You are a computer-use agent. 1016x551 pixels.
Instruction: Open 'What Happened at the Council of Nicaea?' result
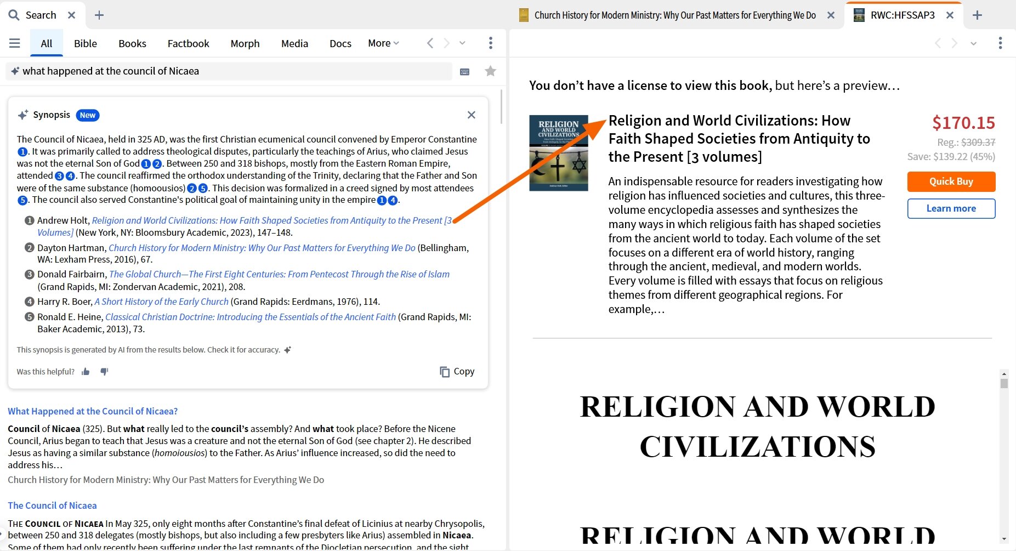click(93, 411)
